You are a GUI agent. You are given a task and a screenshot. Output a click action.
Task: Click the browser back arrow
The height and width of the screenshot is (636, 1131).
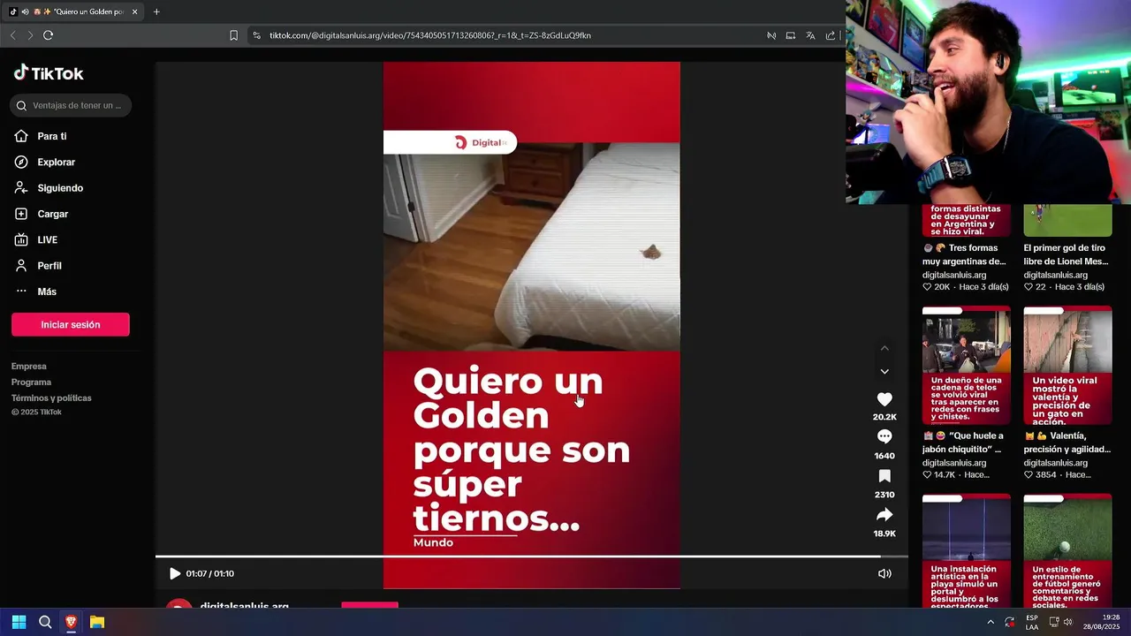12,35
